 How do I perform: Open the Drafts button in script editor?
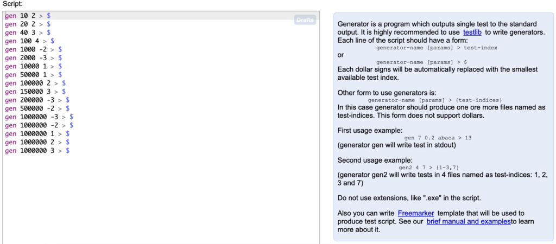(305, 20)
